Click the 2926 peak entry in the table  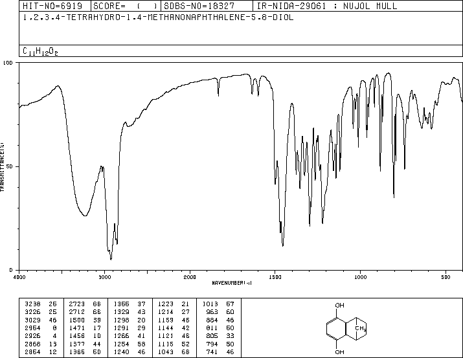pyautogui.click(x=41, y=336)
